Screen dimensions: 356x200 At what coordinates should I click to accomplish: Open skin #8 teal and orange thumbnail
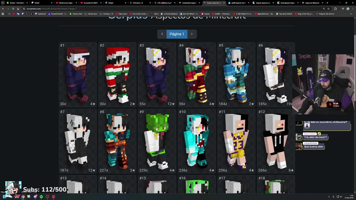pyautogui.click(x=117, y=141)
